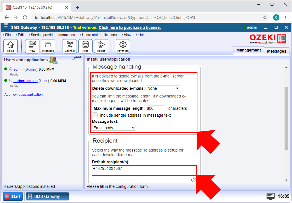Click the users avatar icon in panel header

point(53,60)
